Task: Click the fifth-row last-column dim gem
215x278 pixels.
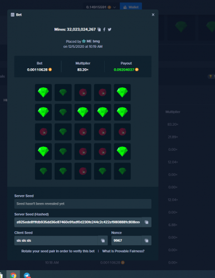Action: click(122, 171)
